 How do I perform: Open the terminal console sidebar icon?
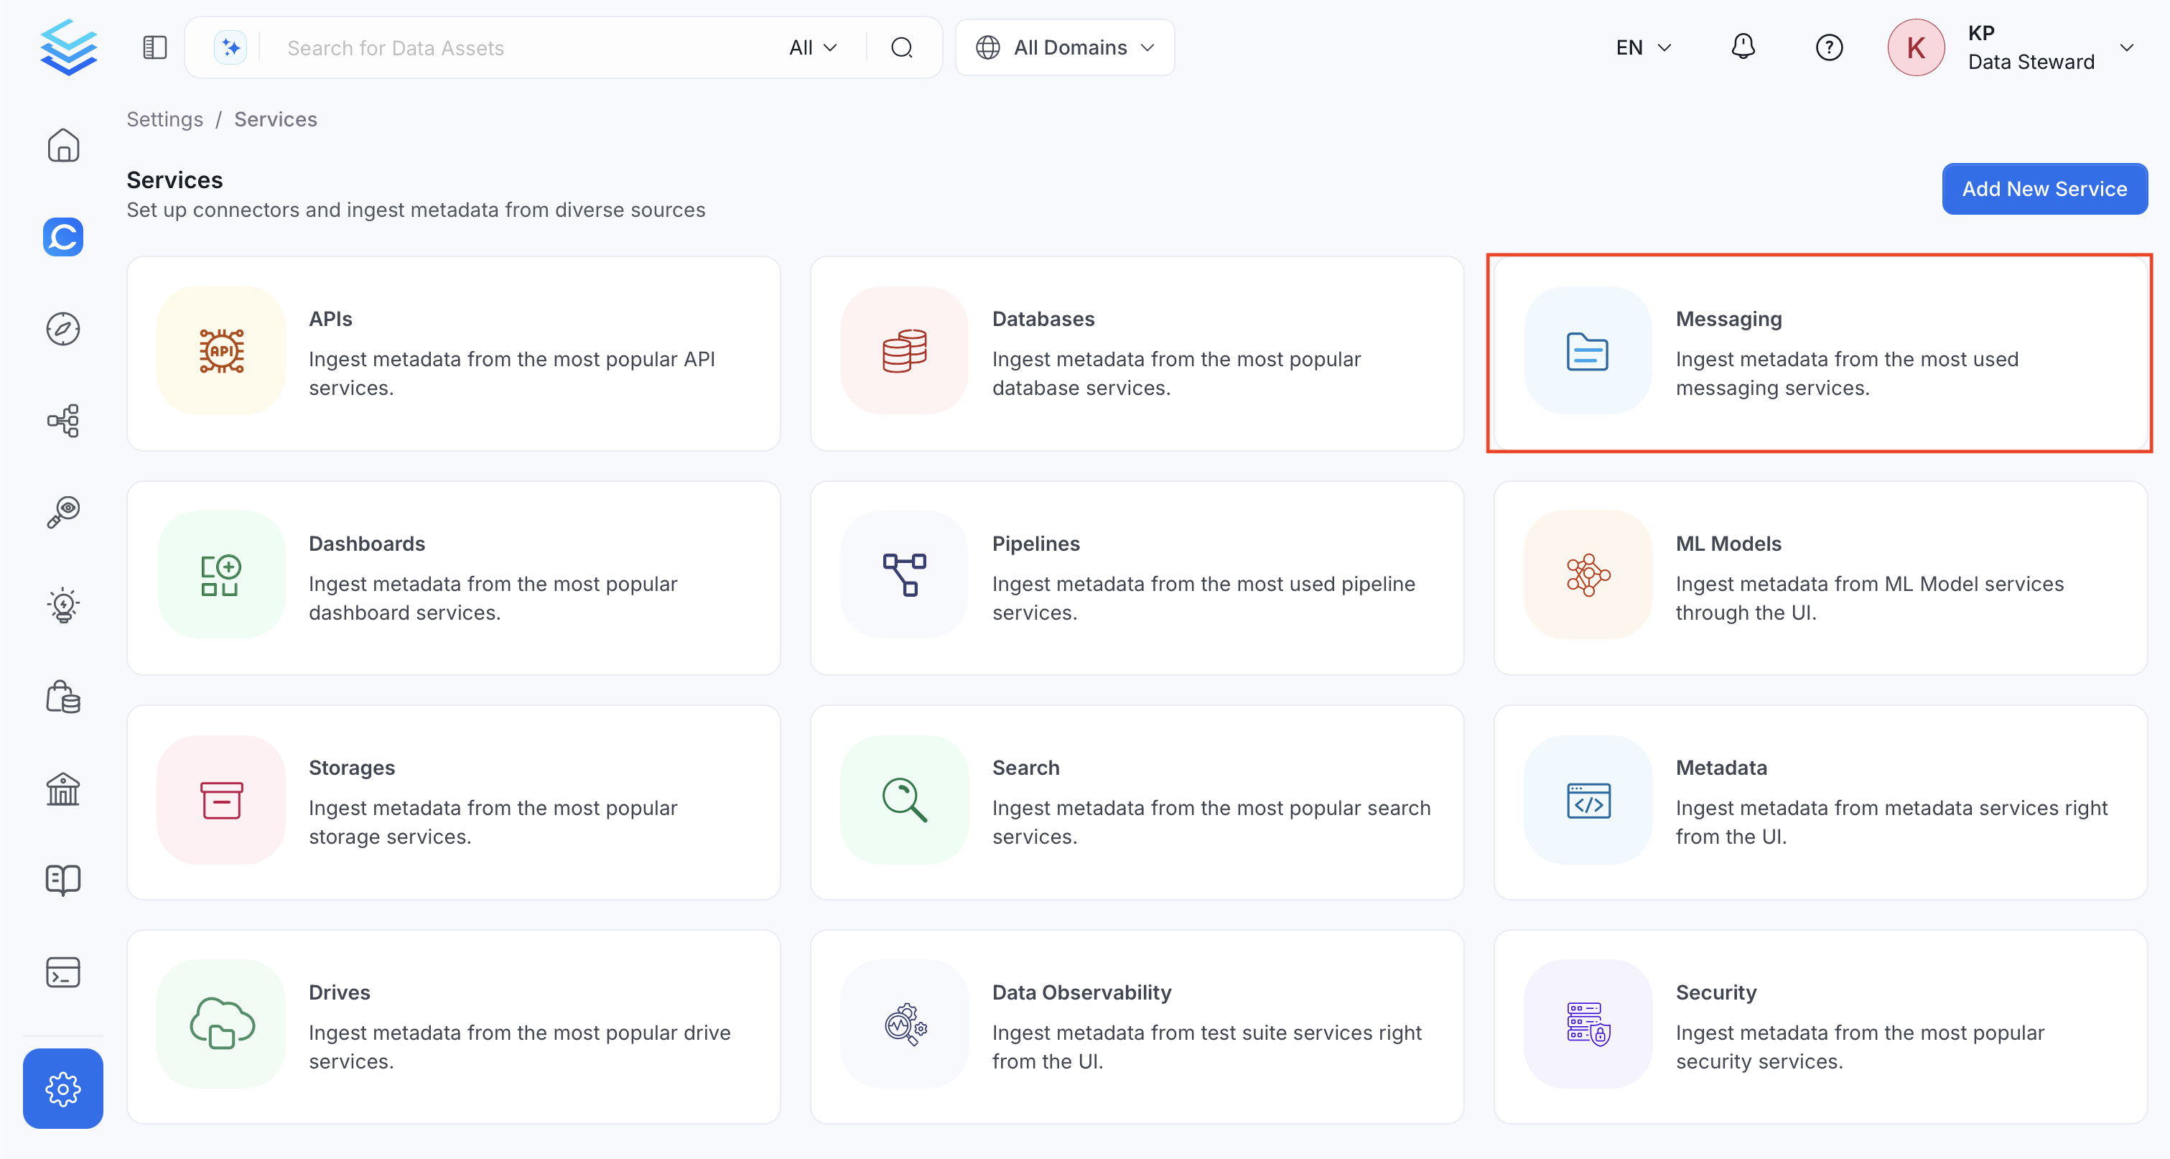(x=63, y=972)
